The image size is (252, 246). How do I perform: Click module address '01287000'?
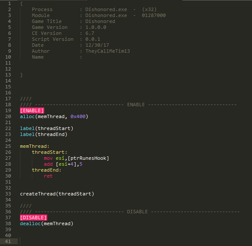point(154,15)
